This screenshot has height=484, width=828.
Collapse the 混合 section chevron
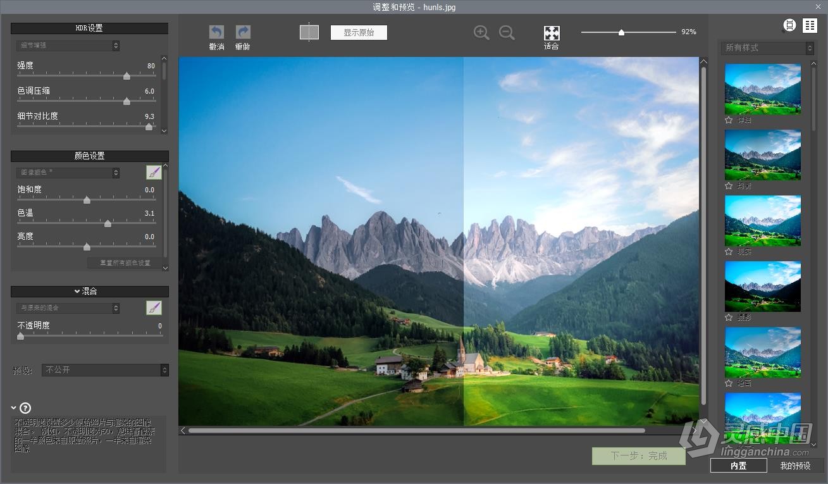77,291
